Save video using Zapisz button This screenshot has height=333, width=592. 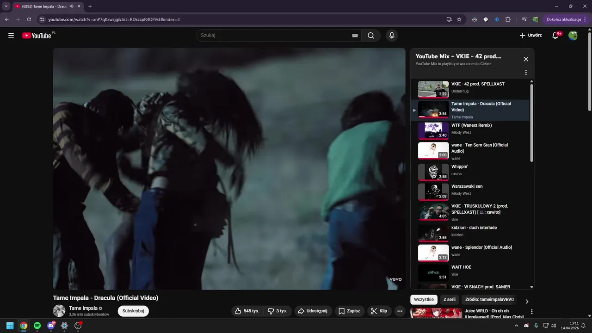[349, 311]
